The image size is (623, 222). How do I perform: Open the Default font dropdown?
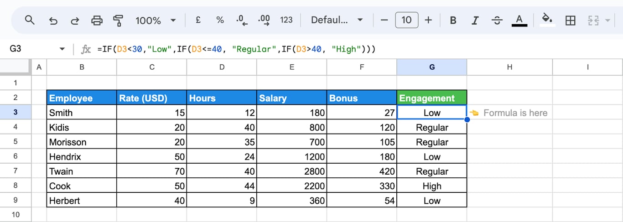coord(337,20)
